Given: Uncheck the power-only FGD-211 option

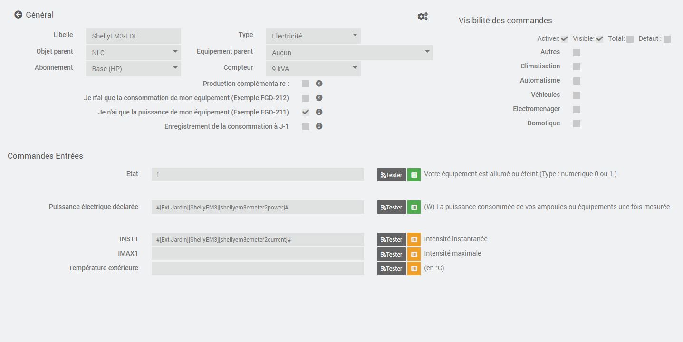Looking at the screenshot, I should pyautogui.click(x=306, y=112).
